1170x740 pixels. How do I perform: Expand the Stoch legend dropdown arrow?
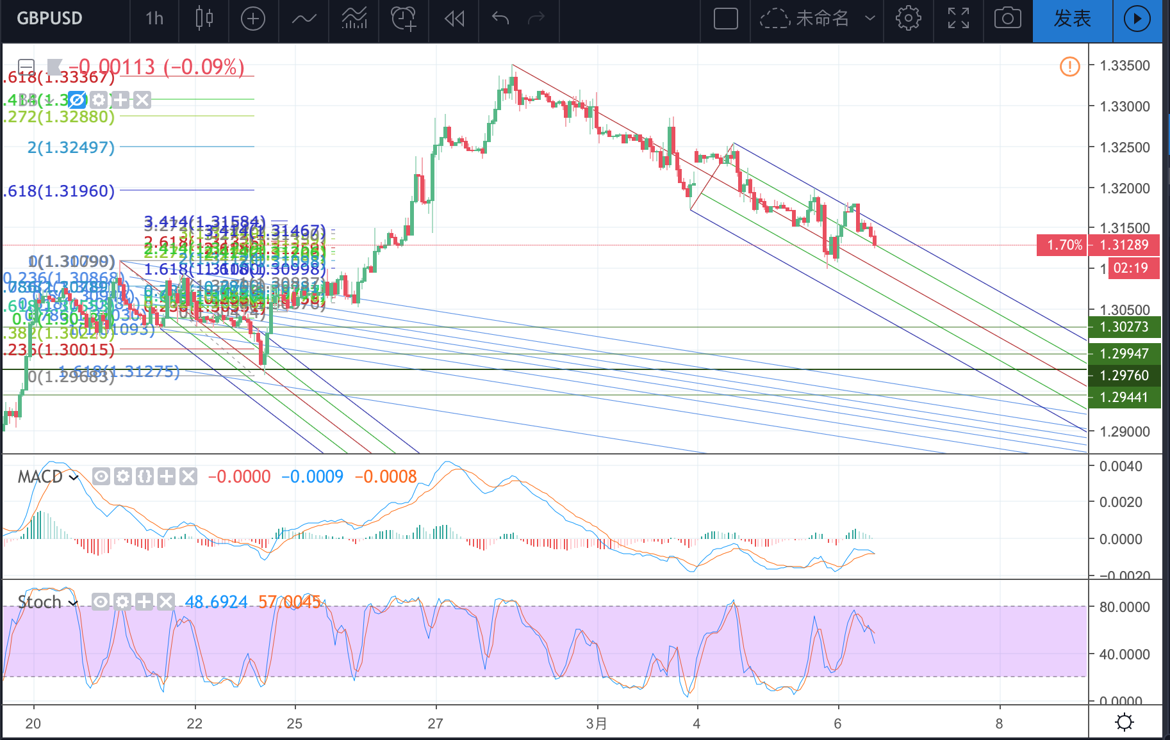(72, 602)
